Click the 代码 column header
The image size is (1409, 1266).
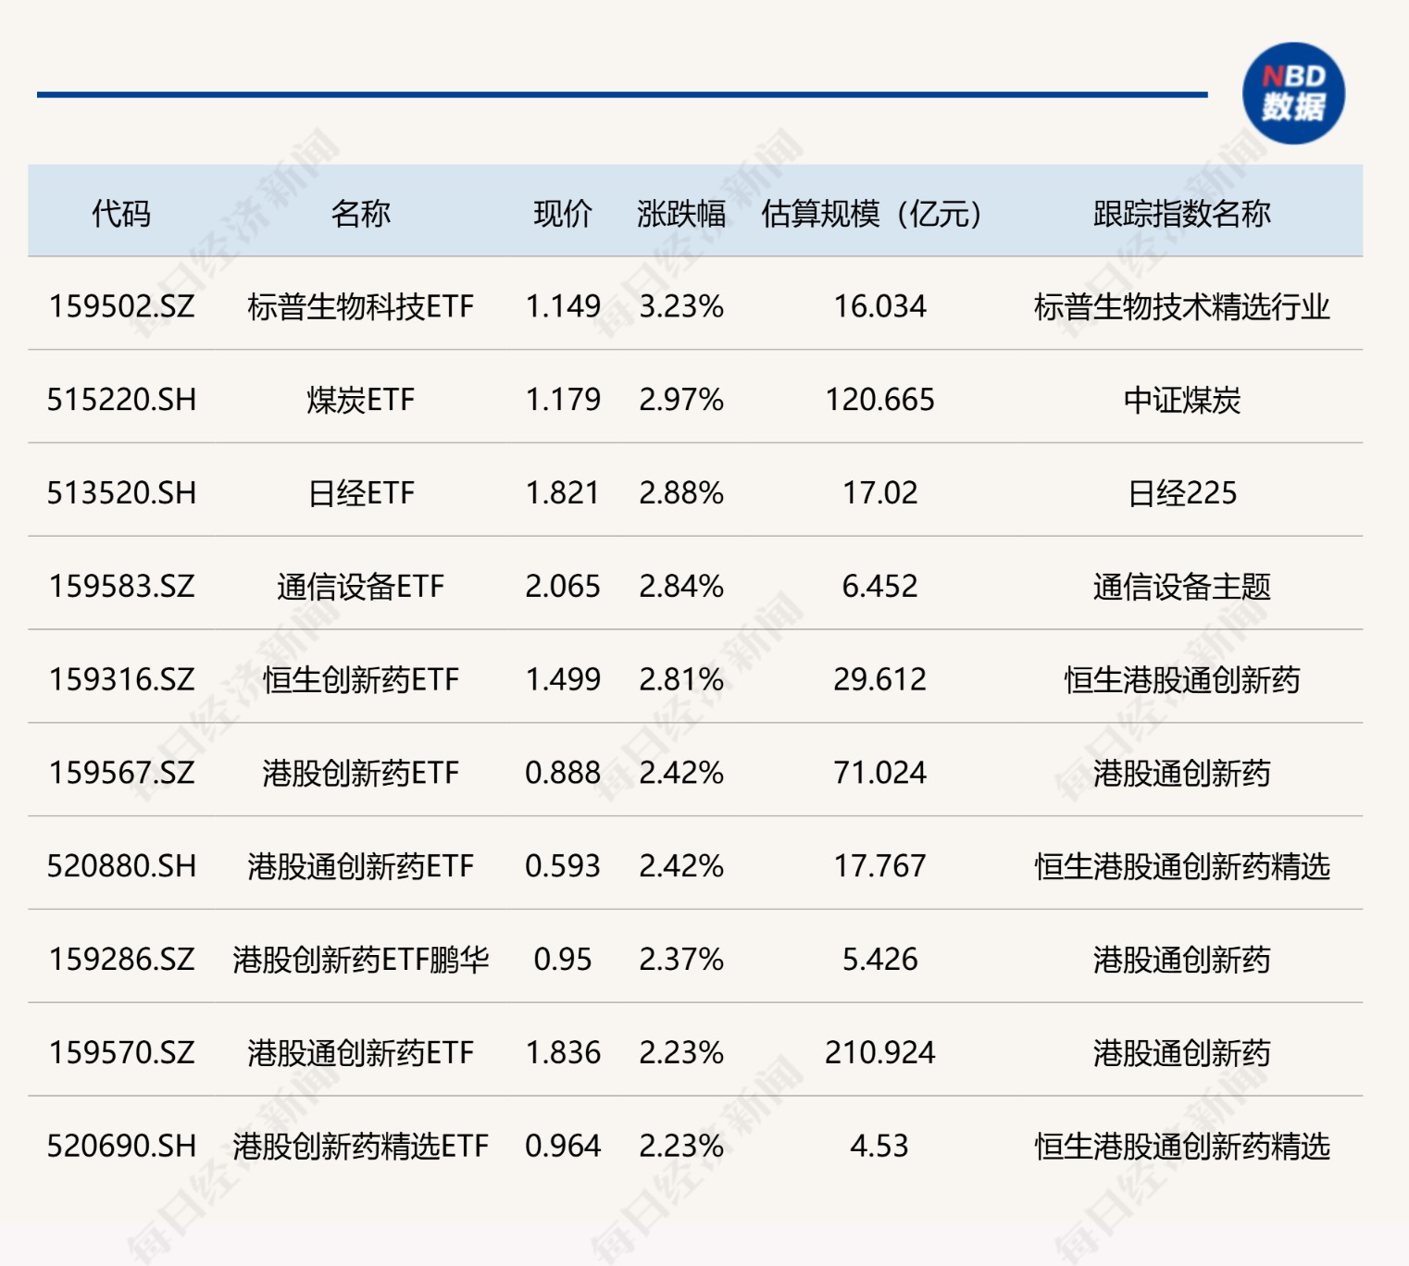[x=121, y=214]
